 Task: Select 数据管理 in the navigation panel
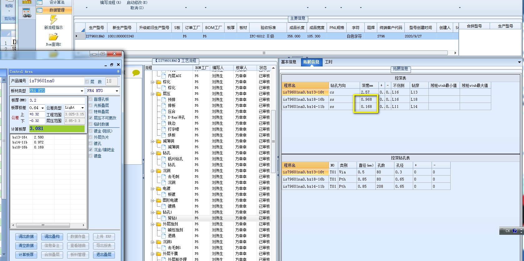coord(54,10)
